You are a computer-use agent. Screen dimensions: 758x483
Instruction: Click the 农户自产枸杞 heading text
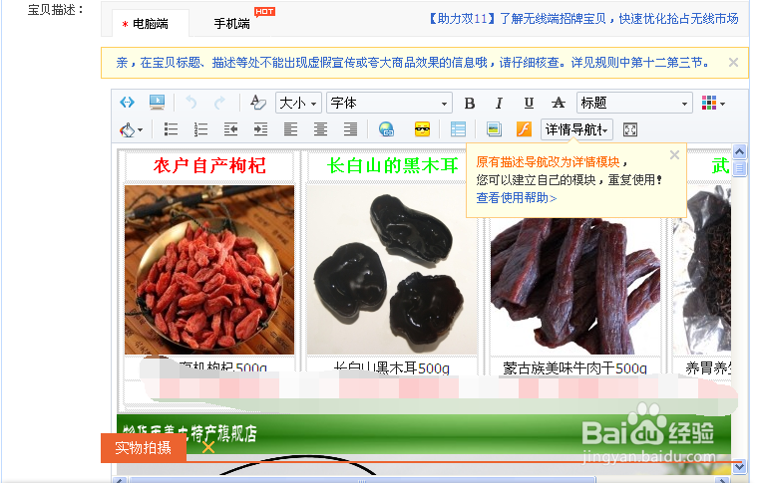click(x=209, y=165)
